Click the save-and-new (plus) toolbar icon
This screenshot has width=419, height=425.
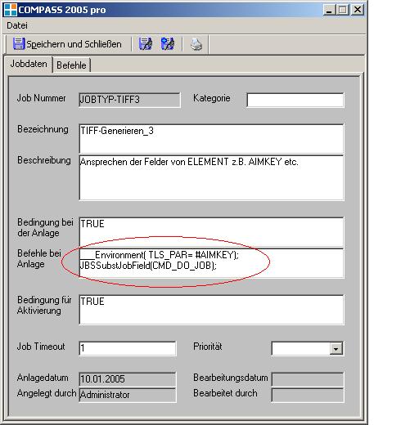(x=168, y=44)
